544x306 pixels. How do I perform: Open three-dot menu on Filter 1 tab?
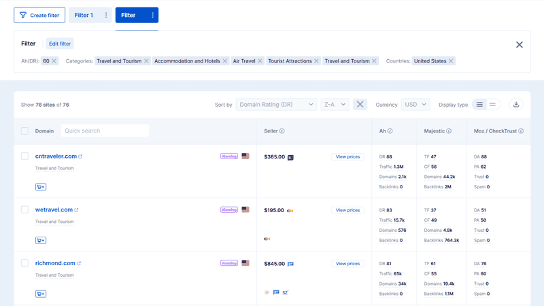coord(106,15)
